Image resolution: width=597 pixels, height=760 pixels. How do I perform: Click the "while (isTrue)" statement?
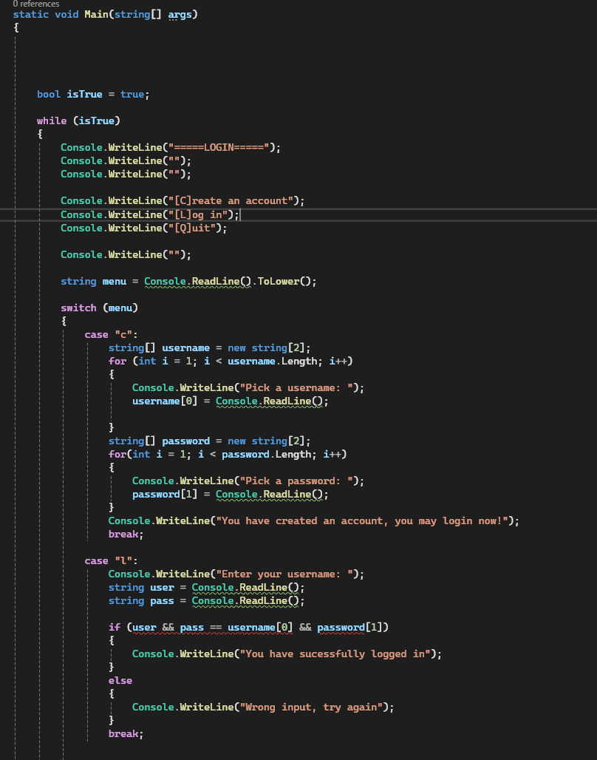pyautogui.click(x=78, y=121)
